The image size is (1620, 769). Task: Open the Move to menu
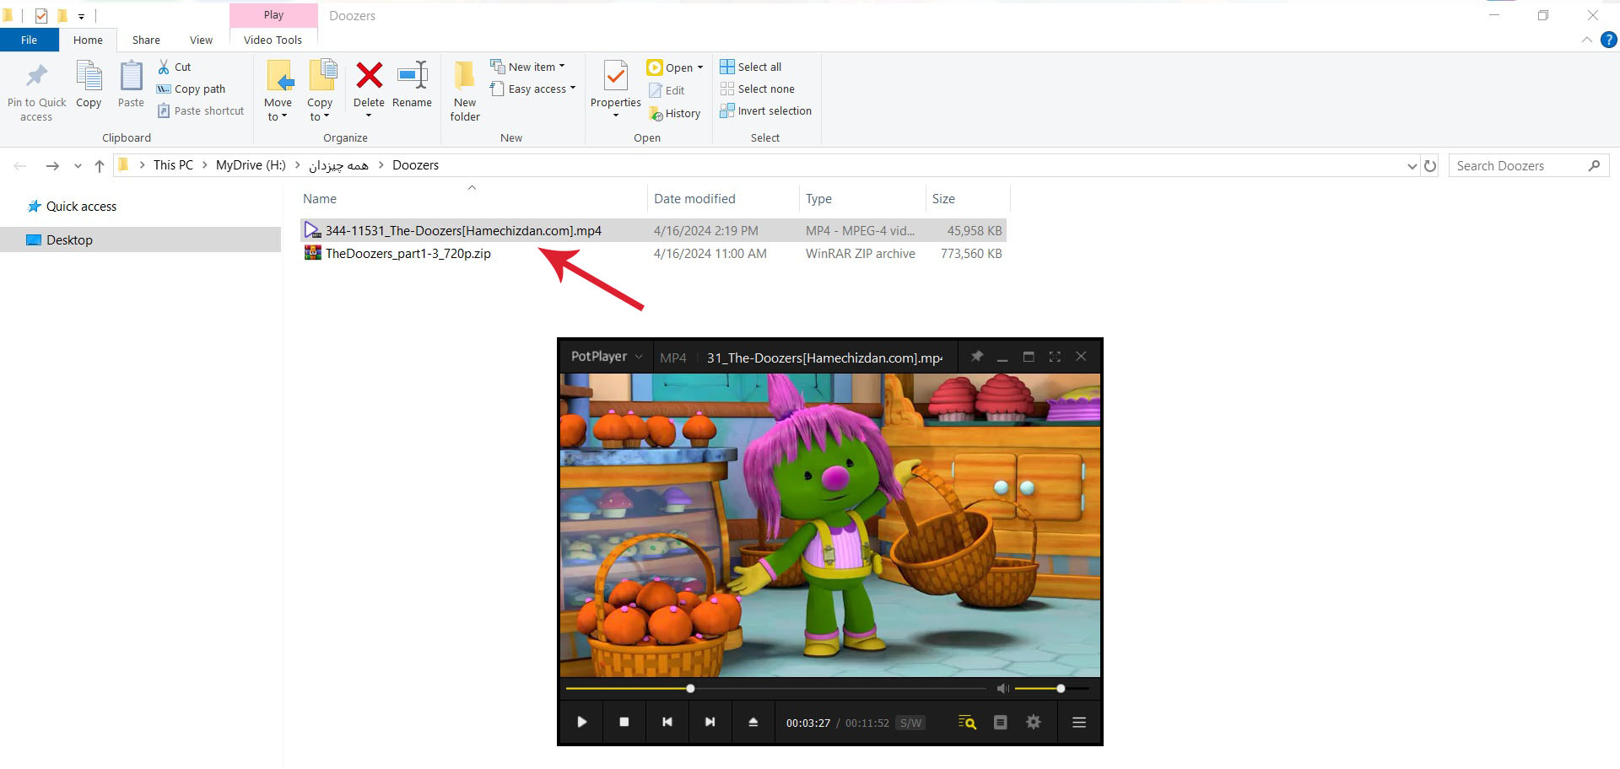(x=278, y=91)
